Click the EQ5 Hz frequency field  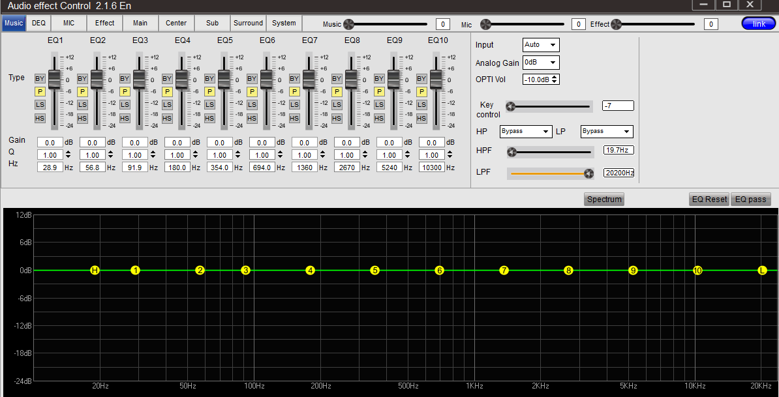220,168
